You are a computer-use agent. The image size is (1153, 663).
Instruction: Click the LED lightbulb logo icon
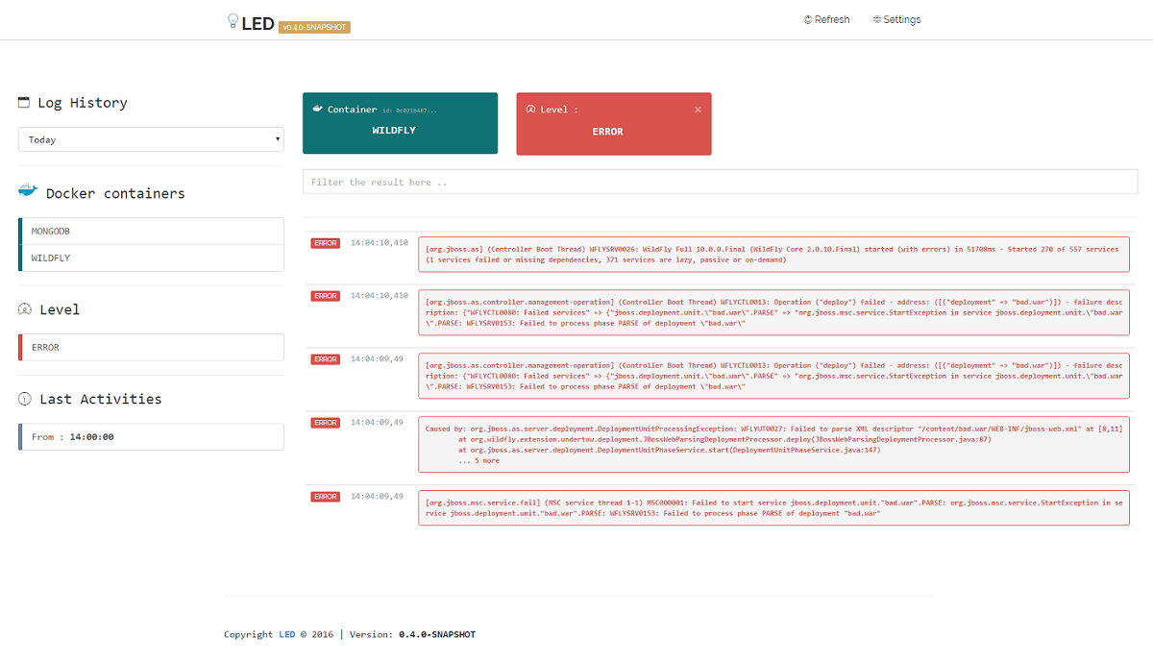coord(232,21)
